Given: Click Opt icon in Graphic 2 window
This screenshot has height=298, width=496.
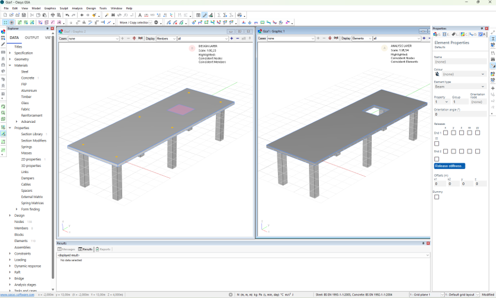Looking at the screenshot, I should click(x=140, y=38).
